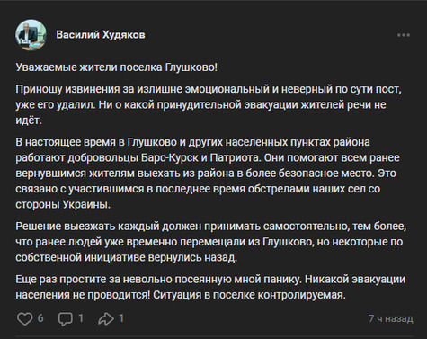
Task: Open comments via the speech bubble icon
Action: (x=66, y=319)
